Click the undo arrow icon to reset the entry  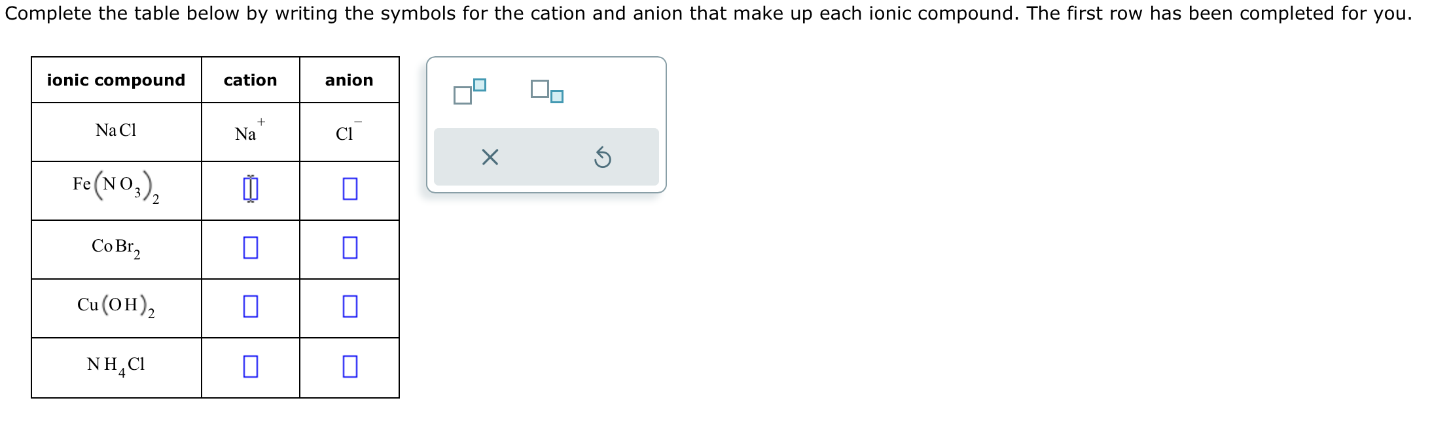pos(603,157)
